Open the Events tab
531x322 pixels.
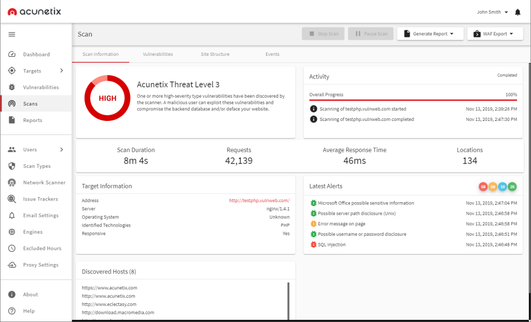[272, 54]
